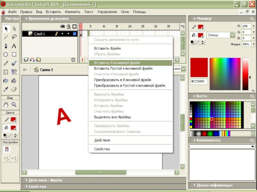Click the #CC0000 hex value field
The height and width of the screenshot is (192, 257).
click(x=199, y=82)
